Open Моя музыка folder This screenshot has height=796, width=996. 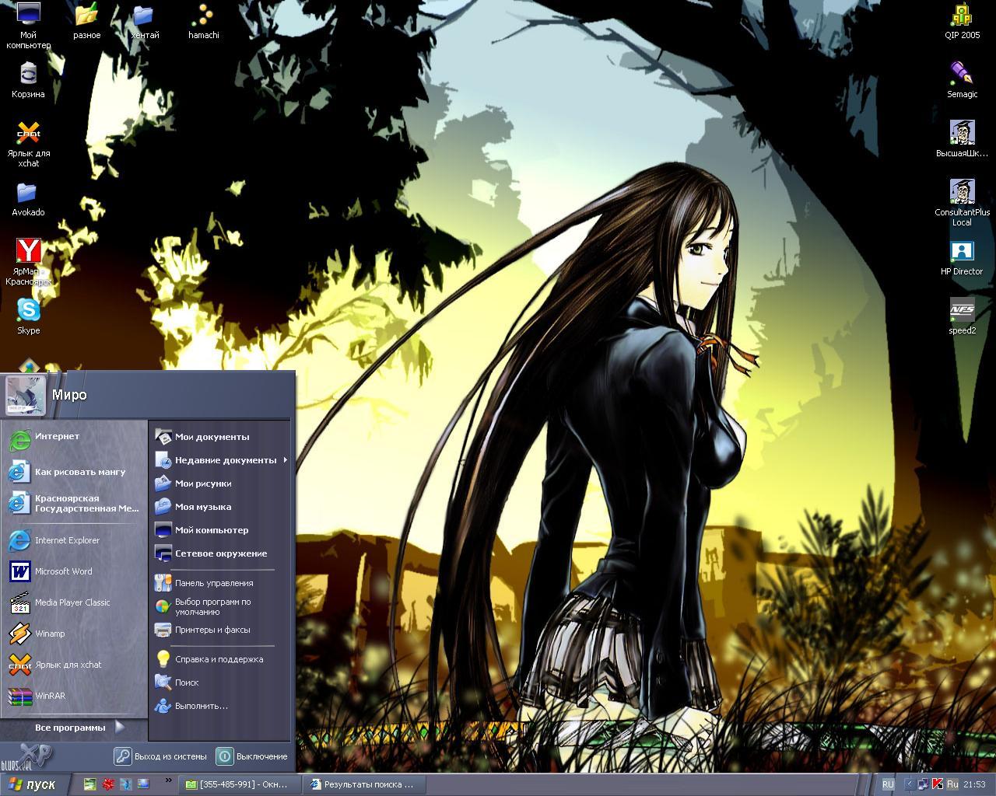tap(221, 507)
